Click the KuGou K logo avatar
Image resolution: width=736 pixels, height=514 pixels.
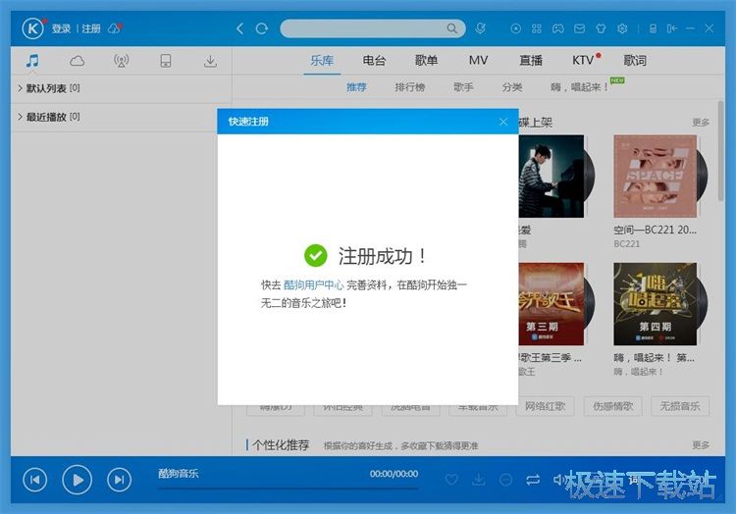pos(32,28)
